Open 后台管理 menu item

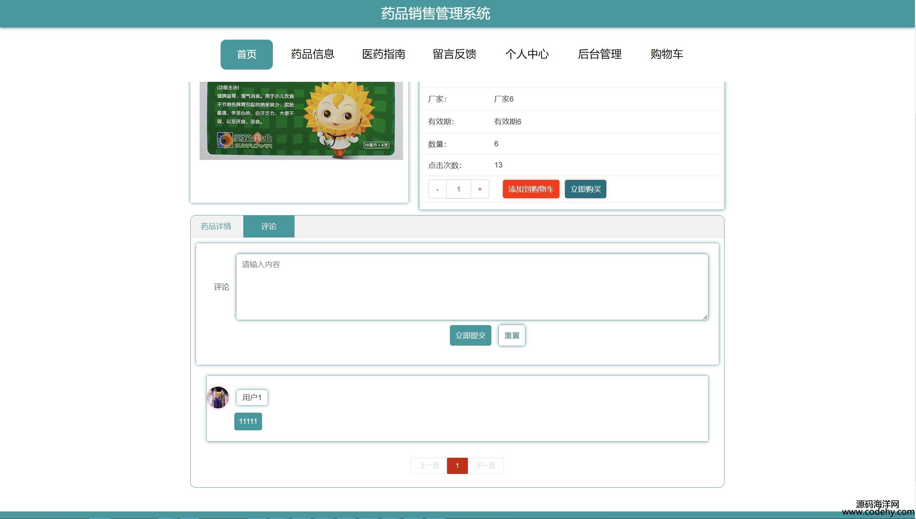[x=599, y=54]
